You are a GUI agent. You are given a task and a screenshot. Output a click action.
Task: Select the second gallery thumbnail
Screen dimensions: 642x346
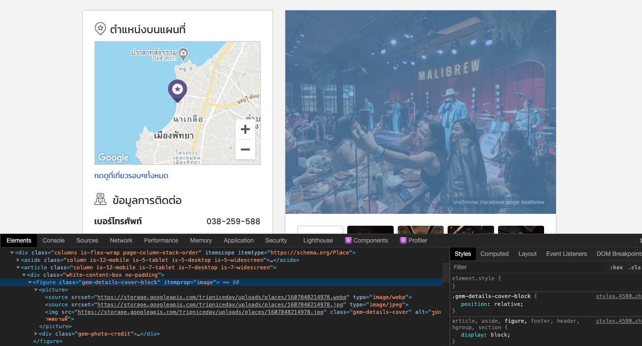(x=370, y=230)
